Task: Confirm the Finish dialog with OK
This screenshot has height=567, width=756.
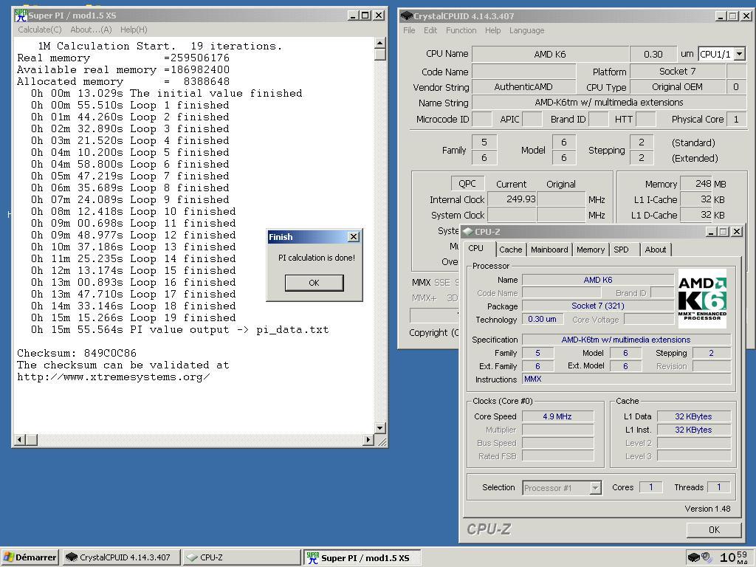Action: 314,283
